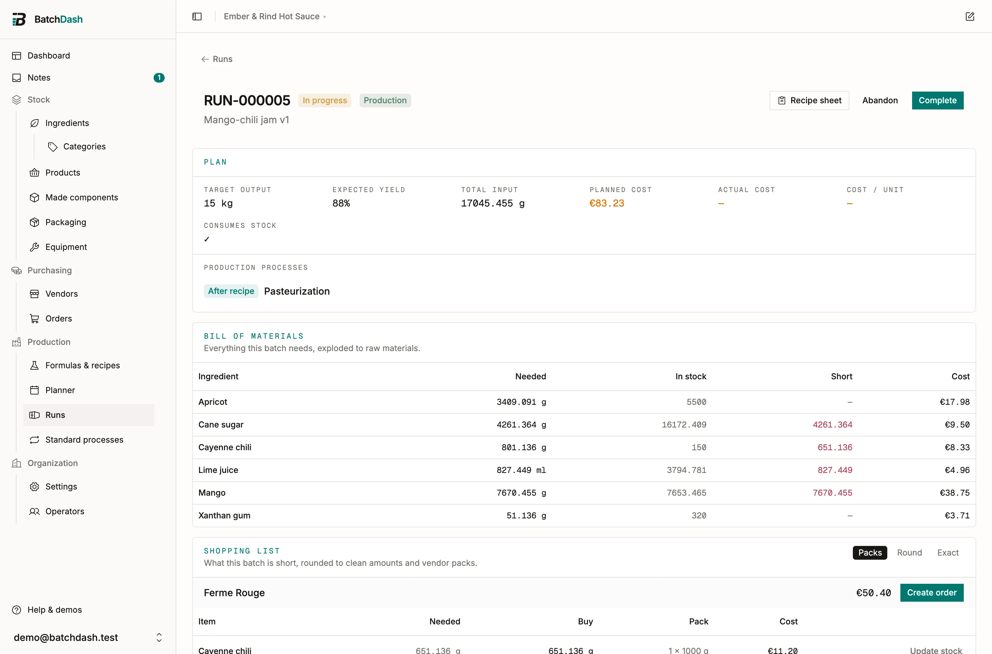Screen dimensions: 992x654
Task: Toggle the sidebar panel icon
Action: point(197,17)
